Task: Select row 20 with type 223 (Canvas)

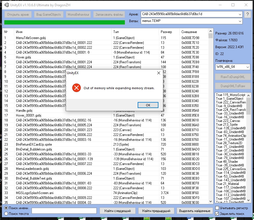Action: (x=105, y=130)
